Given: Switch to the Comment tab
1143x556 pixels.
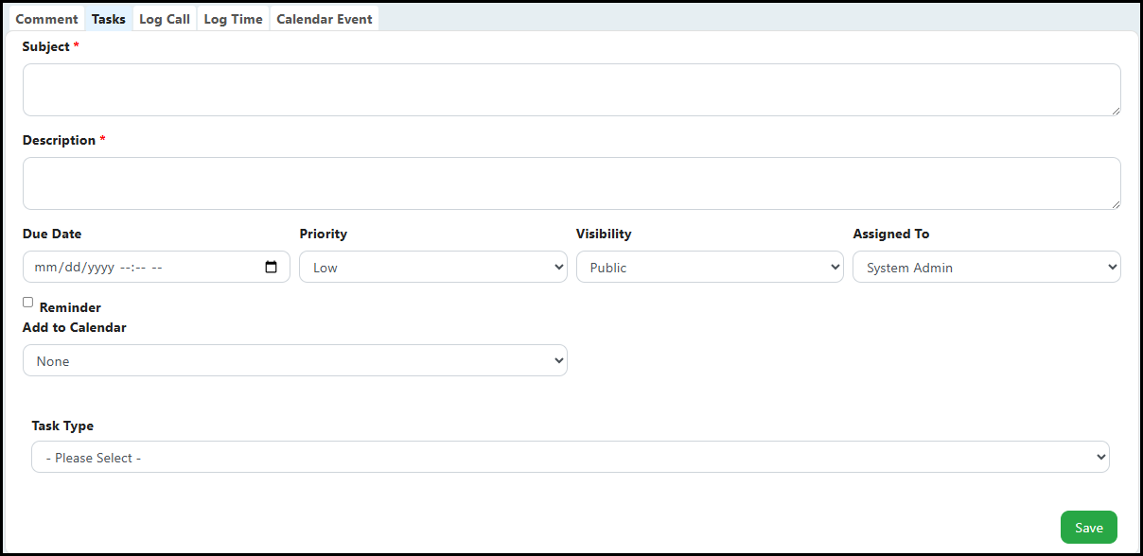Looking at the screenshot, I should coord(47,19).
